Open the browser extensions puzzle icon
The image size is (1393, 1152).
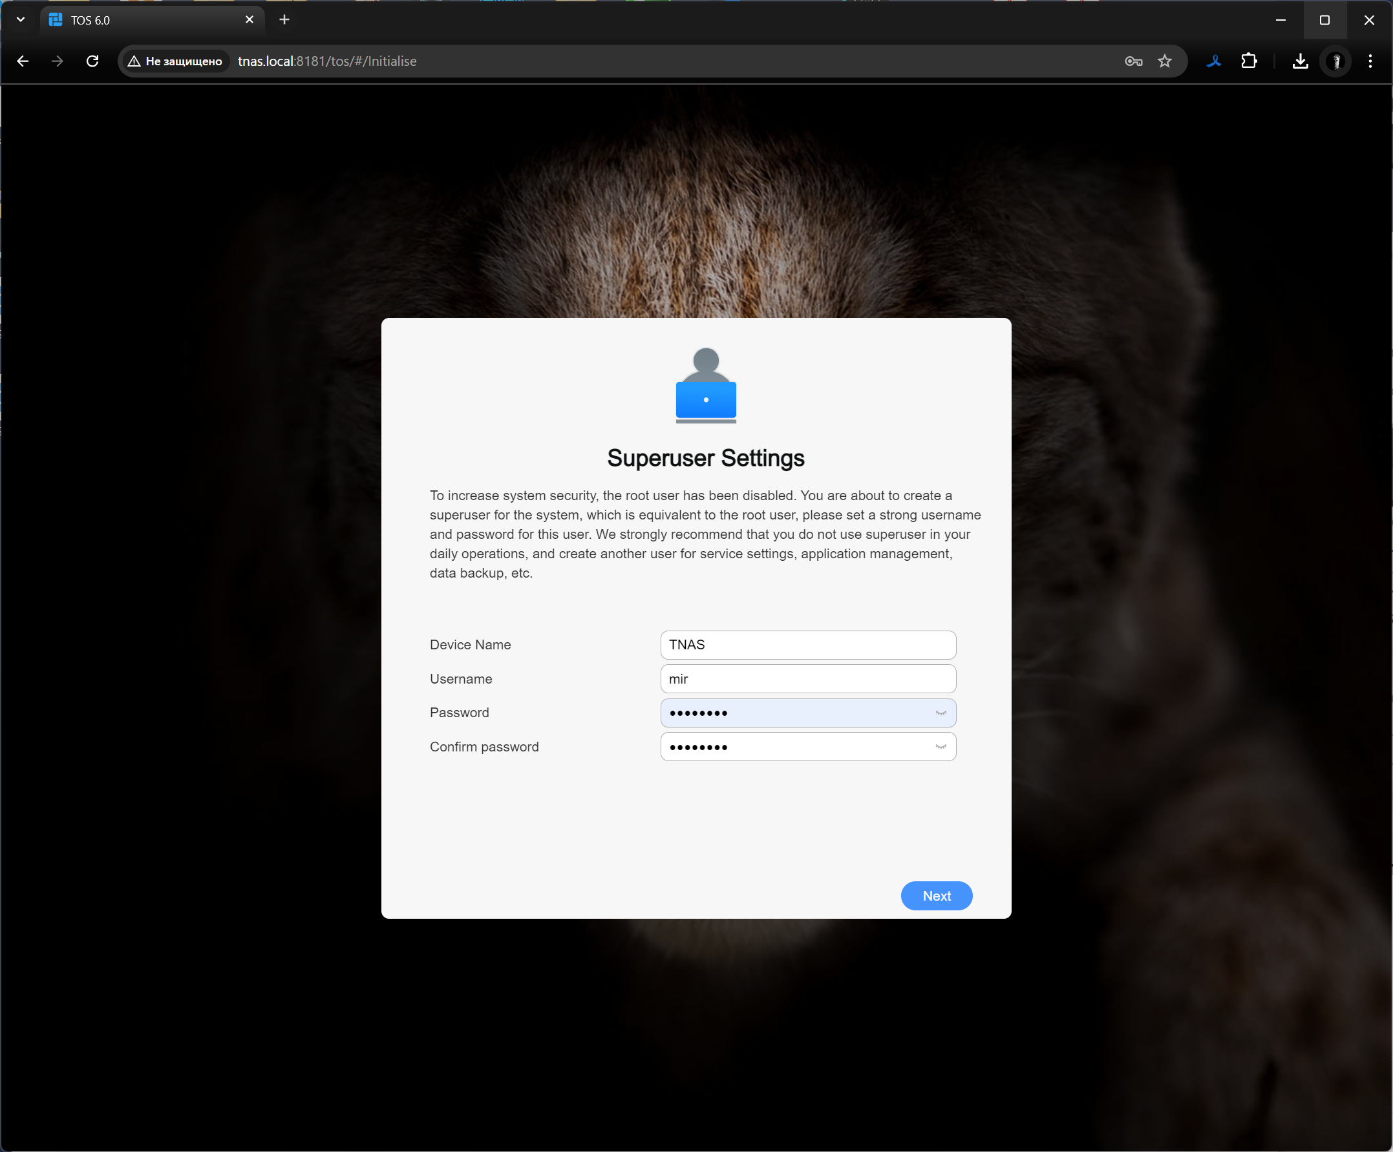[1248, 61]
